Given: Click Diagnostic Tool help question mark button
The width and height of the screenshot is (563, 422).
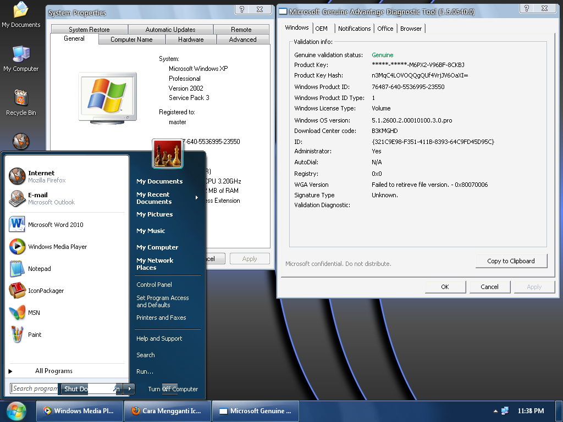Looking at the screenshot, I should point(527,9).
